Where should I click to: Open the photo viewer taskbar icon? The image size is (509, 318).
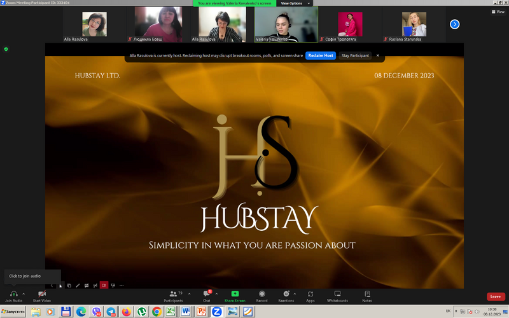coord(232,312)
